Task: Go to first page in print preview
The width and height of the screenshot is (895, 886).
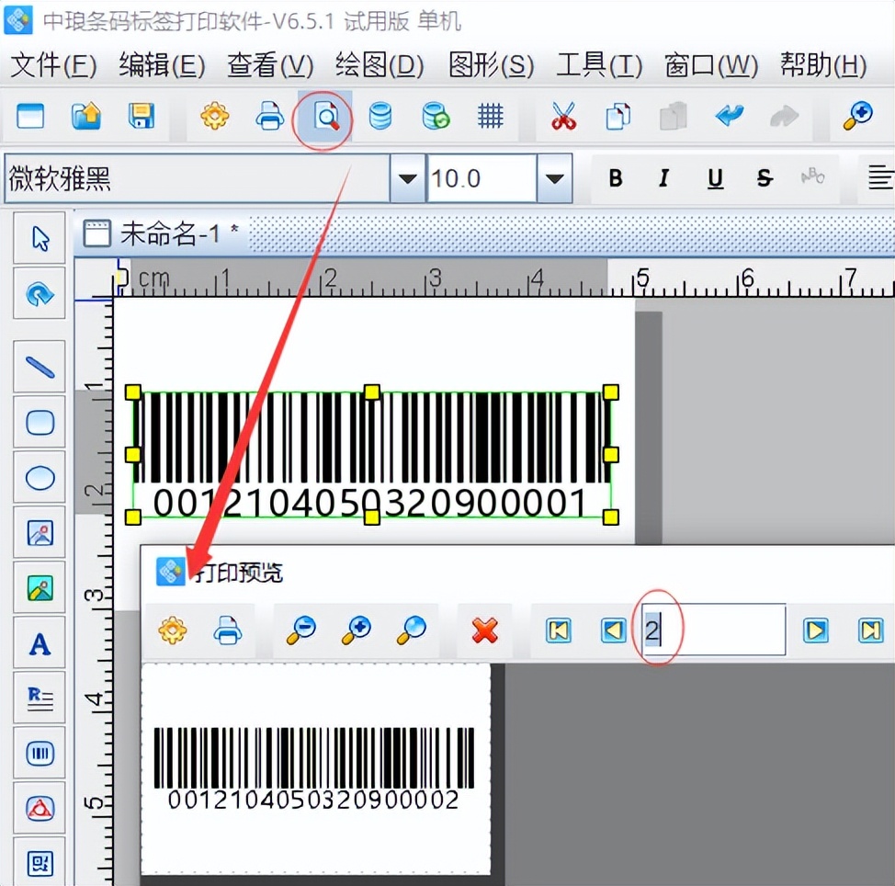Action: (559, 630)
